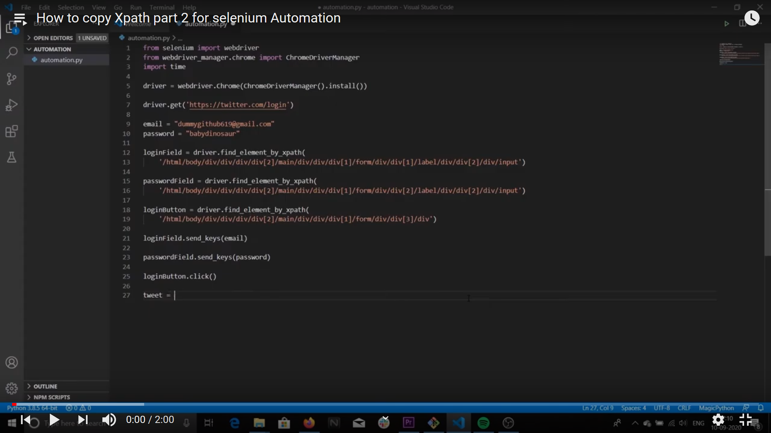This screenshot has height=433, width=771.
Task: Open Firefox from the taskbar
Action: 309,423
